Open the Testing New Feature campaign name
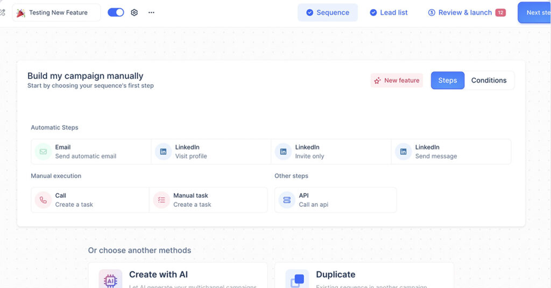Screen dimensions: 551x288 tap(56, 12)
